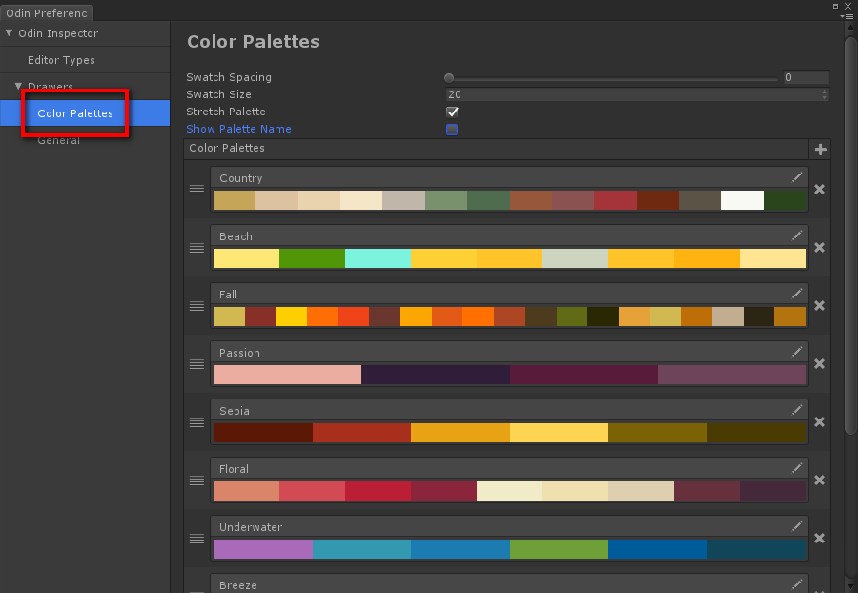Image resolution: width=858 pixels, height=593 pixels.
Task: Click the vertical scrollbar thumb
Action: click(x=850, y=235)
